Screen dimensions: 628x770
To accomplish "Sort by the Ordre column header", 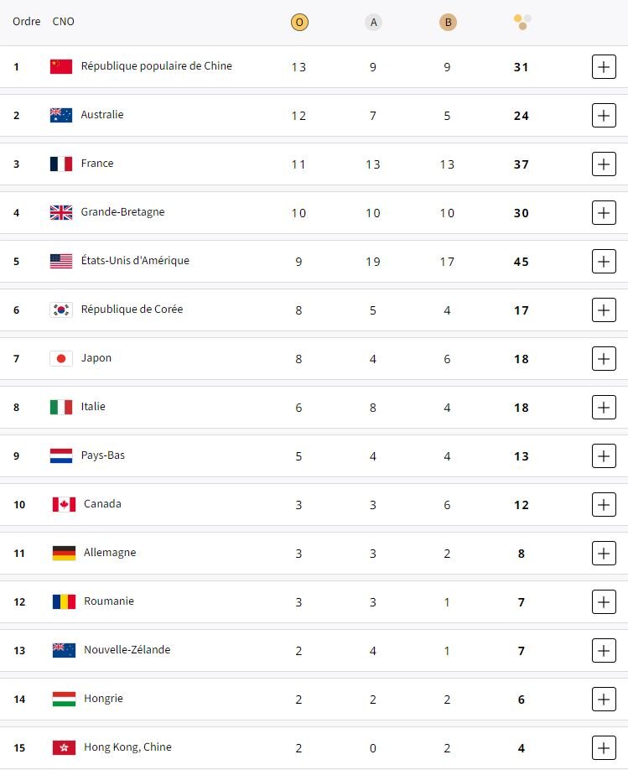I will click(x=27, y=21).
